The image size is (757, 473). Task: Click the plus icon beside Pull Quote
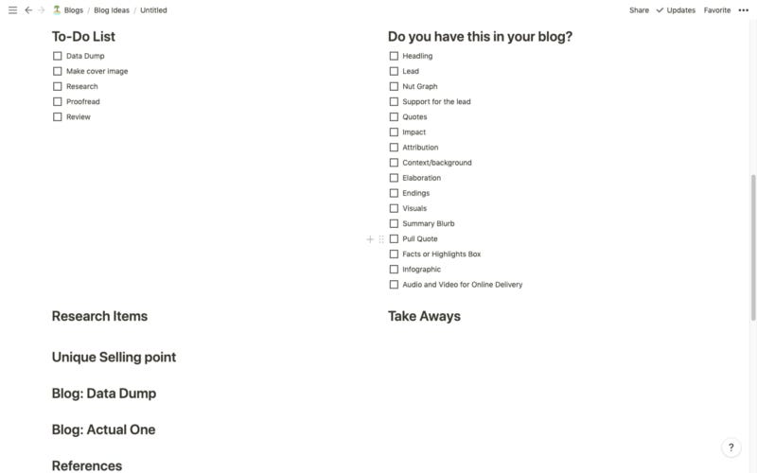click(370, 239)
